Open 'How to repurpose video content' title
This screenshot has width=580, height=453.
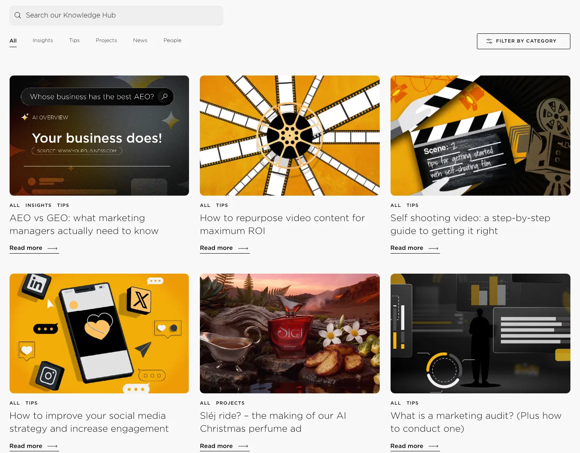pos(282,224)
